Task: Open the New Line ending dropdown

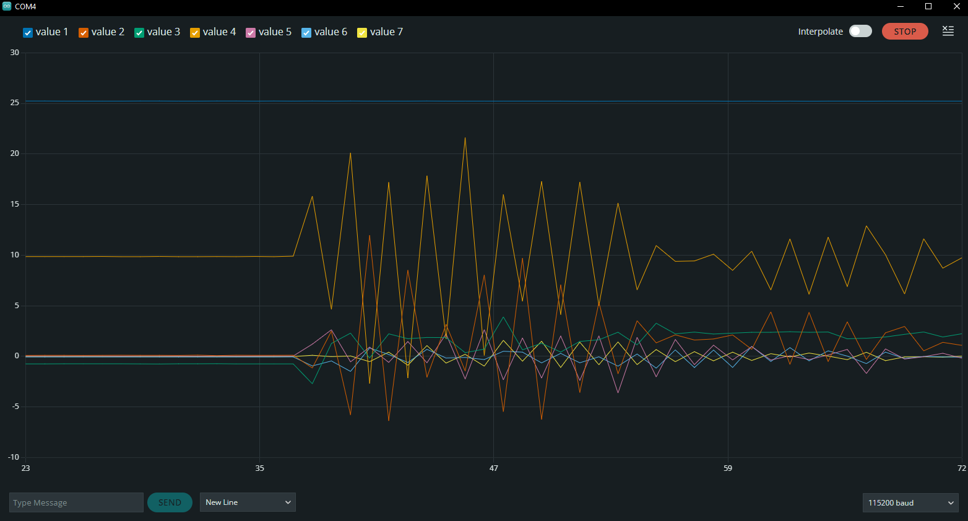Action: 248,502
